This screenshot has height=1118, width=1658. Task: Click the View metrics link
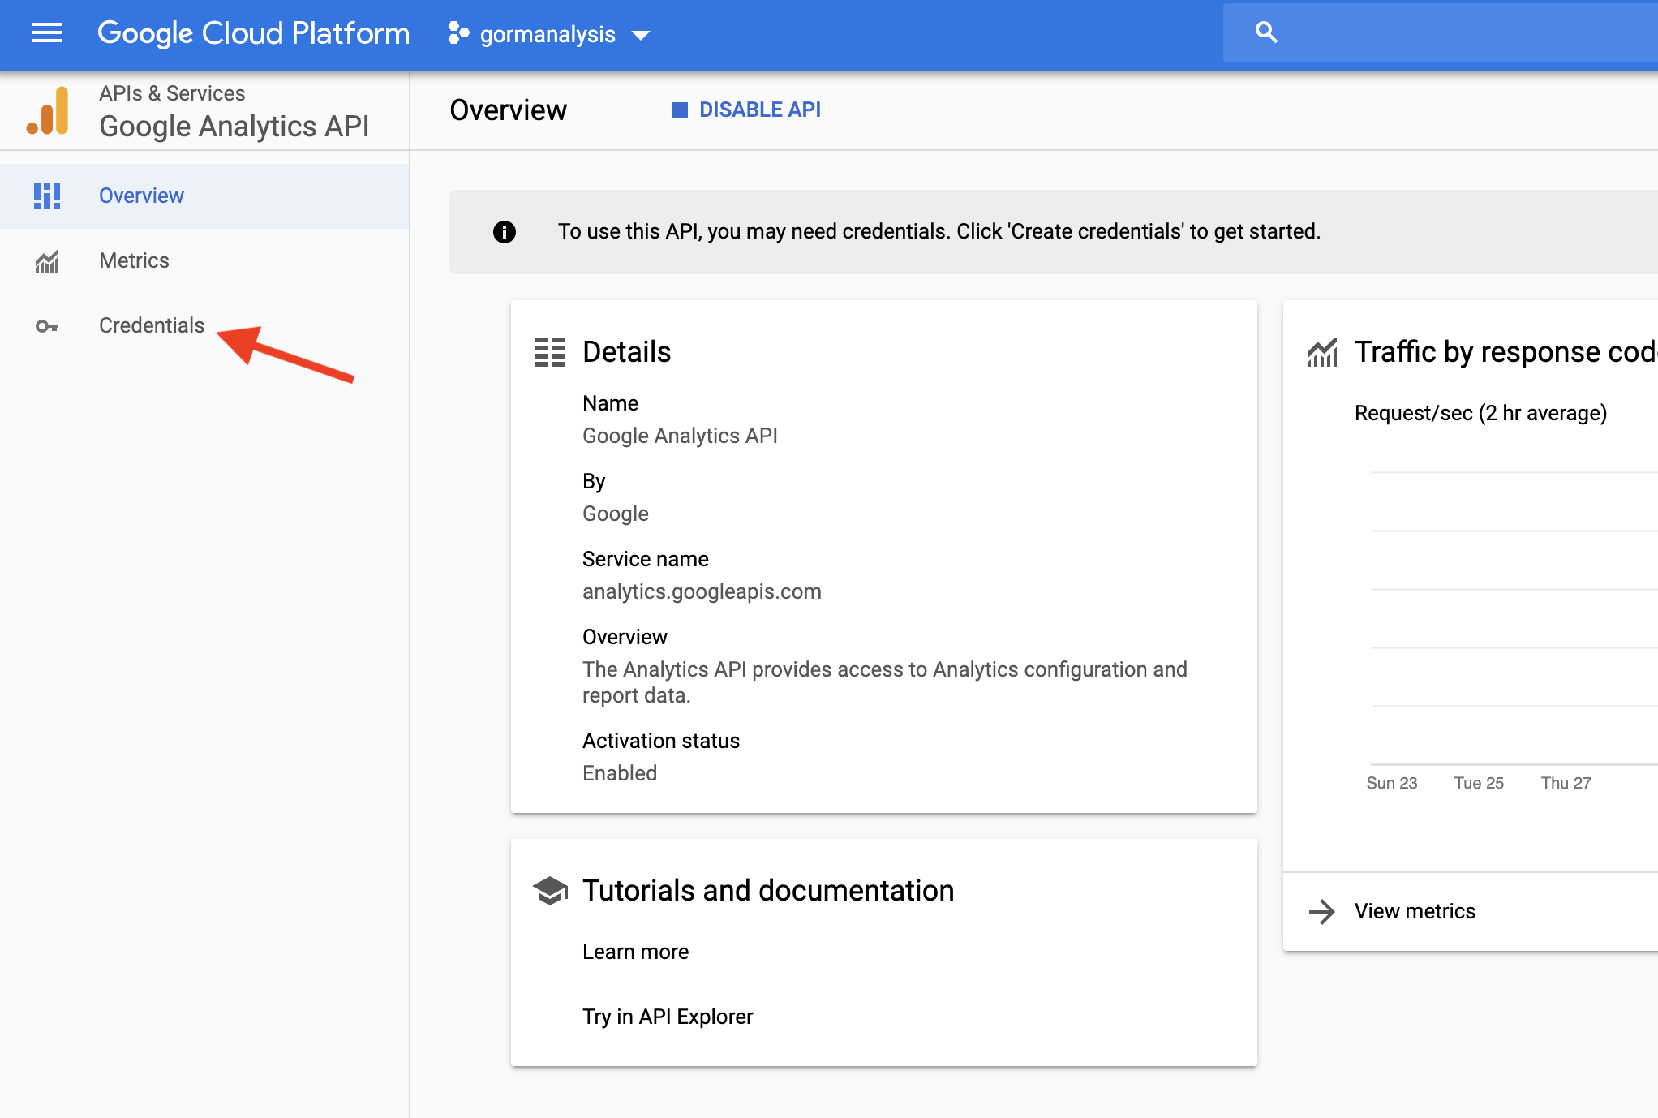(x=1415, y=911)
